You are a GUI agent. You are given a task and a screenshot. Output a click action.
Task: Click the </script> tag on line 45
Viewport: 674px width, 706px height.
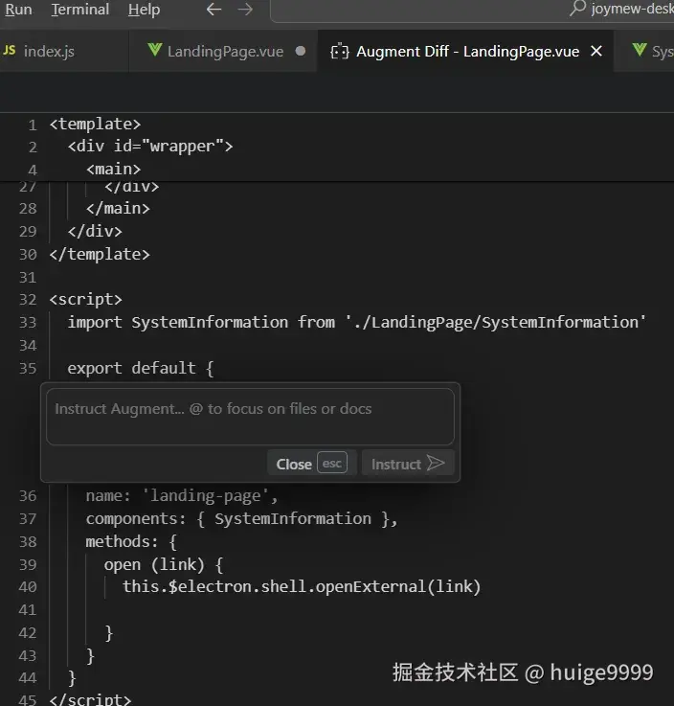90,699
